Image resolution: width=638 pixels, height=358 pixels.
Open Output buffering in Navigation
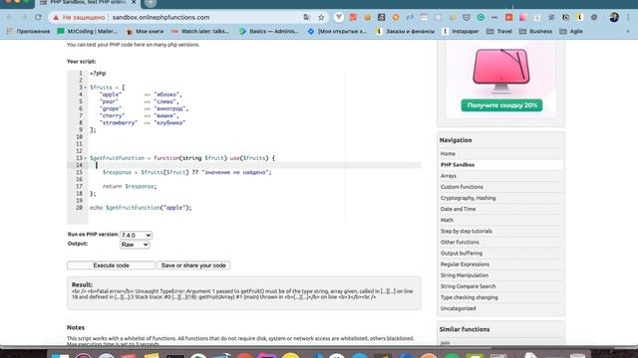pyautogui.click(x=461, y=253)
